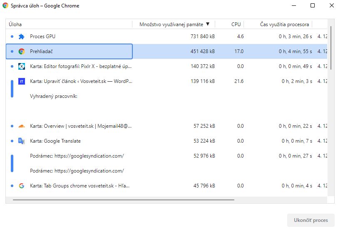Select Karta: Google Translate row
Viewport: 338px width, 231px height.
[167, 141]
